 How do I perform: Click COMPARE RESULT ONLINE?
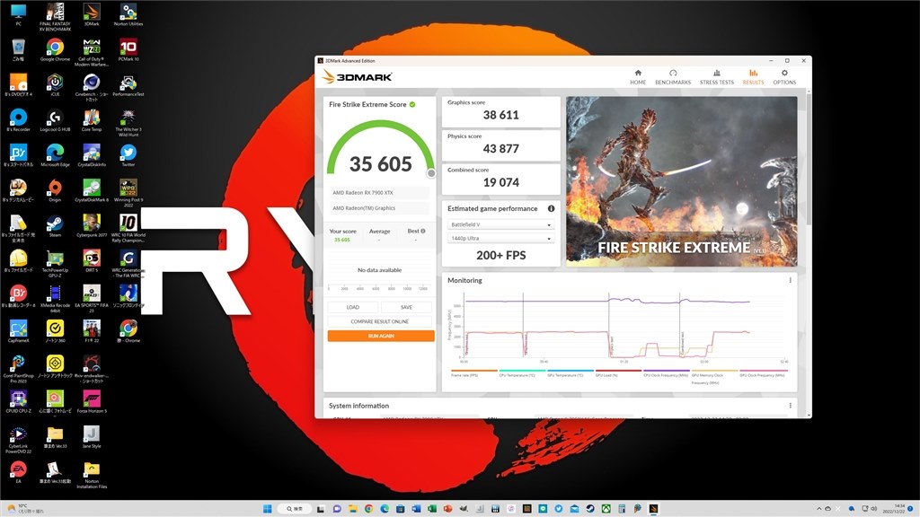[380, 321]
